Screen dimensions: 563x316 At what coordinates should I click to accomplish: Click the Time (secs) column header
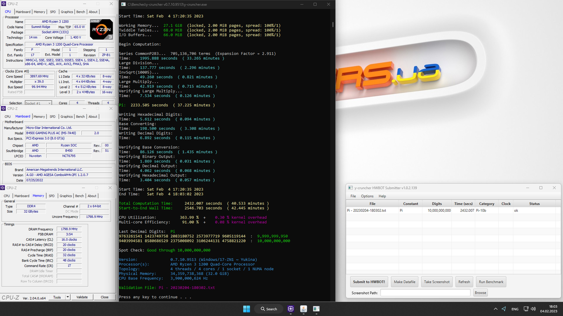point(463,204)
